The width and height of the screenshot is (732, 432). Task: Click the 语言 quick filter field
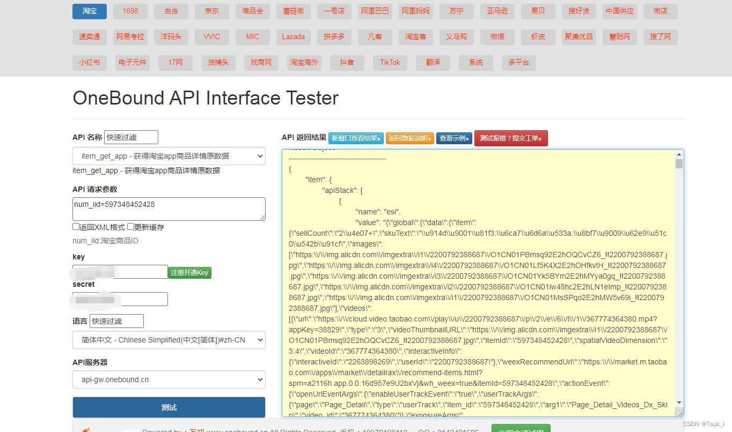coord(116,321)
